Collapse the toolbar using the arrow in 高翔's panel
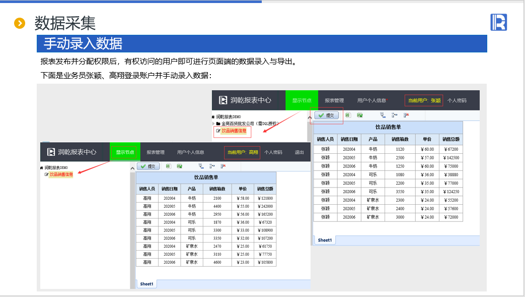 tap(132, 167)
